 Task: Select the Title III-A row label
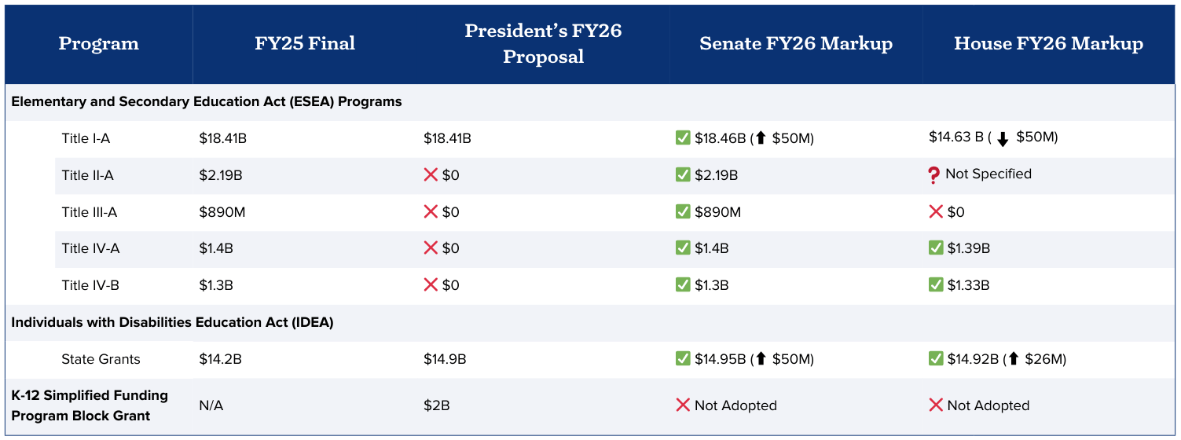coord(90,212)
